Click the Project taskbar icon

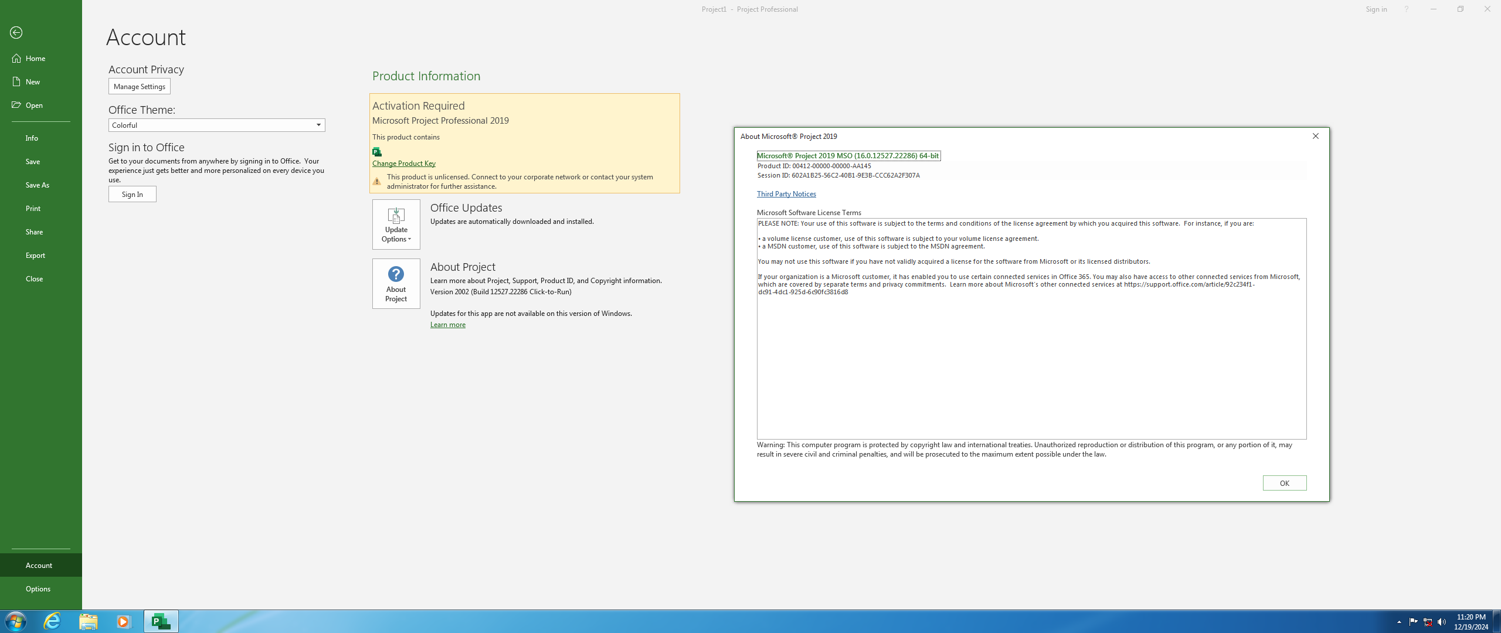click(161, 621)
